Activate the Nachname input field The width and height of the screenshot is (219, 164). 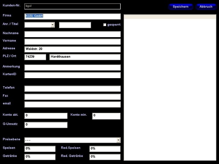coord(72,34)
